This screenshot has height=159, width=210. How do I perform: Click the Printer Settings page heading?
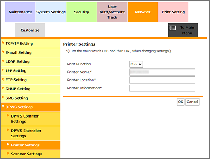pos(79,44)
